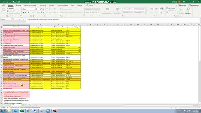Click the Increase font size icon
This screenshot has width=201, height=113.
pos(41,9)
